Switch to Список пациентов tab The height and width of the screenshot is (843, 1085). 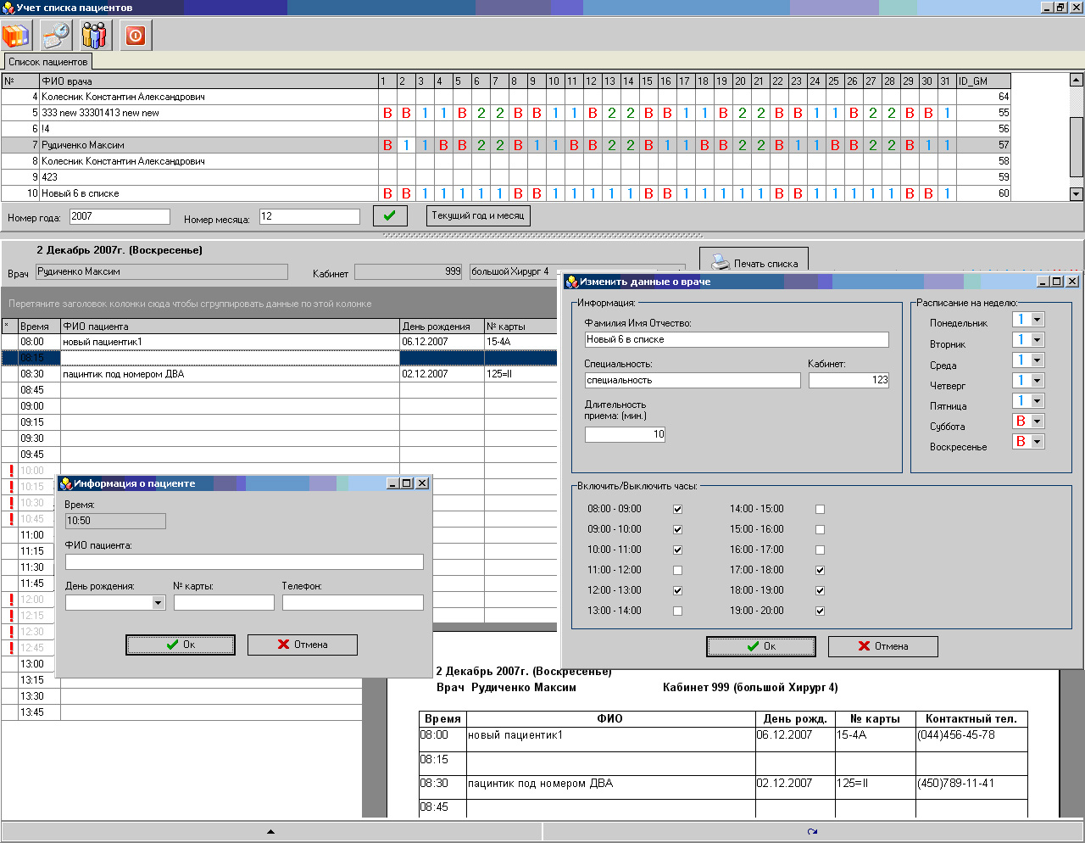click(x=47, y=62)
